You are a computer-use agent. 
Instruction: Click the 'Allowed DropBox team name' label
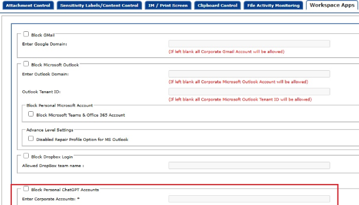(x=53, y=166)
